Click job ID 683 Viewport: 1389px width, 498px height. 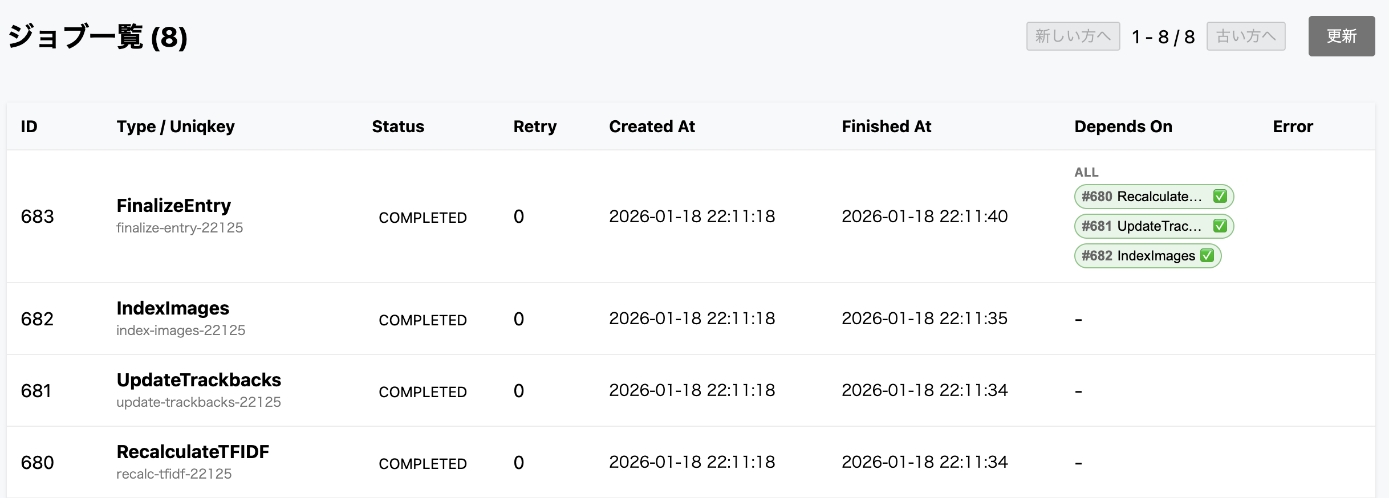point(37,217)
